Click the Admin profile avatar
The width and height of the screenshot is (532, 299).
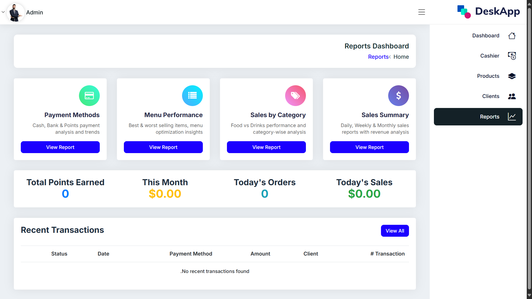point(15,12)
